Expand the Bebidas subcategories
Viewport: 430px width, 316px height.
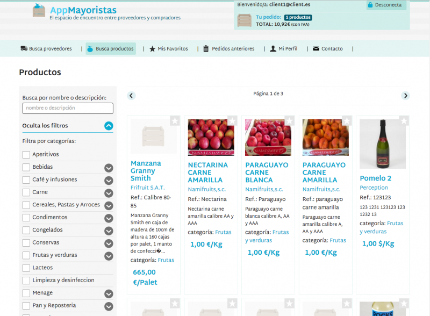109,168
